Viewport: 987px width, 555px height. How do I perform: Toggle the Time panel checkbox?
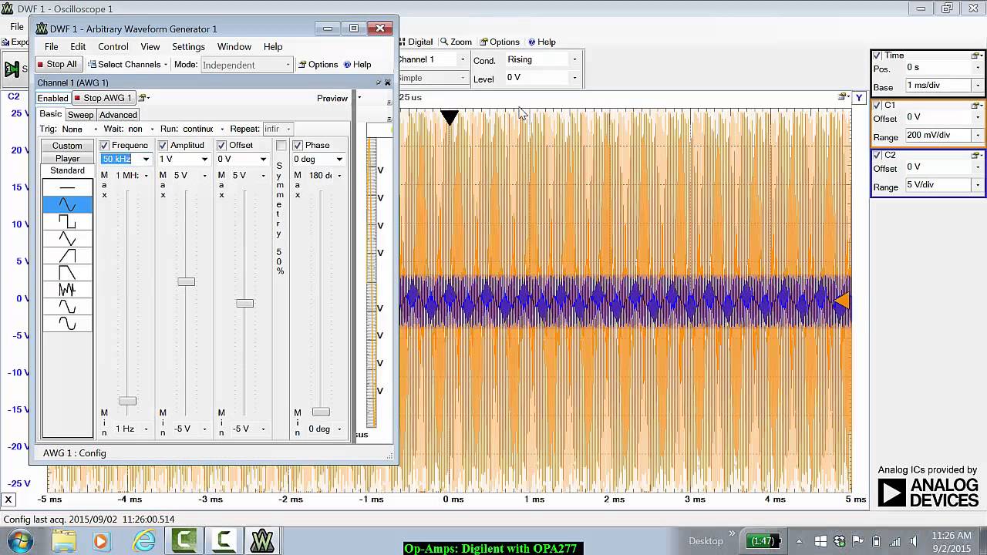(x=878, y=55)
